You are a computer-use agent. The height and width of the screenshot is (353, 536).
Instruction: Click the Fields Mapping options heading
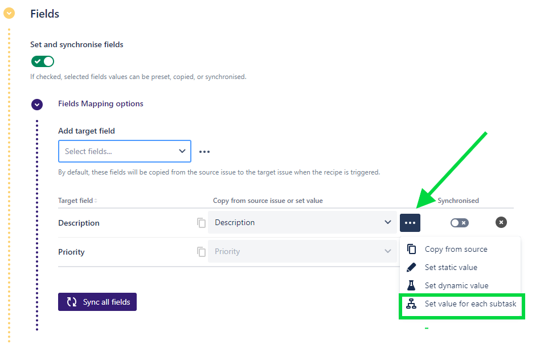point(101,103)
